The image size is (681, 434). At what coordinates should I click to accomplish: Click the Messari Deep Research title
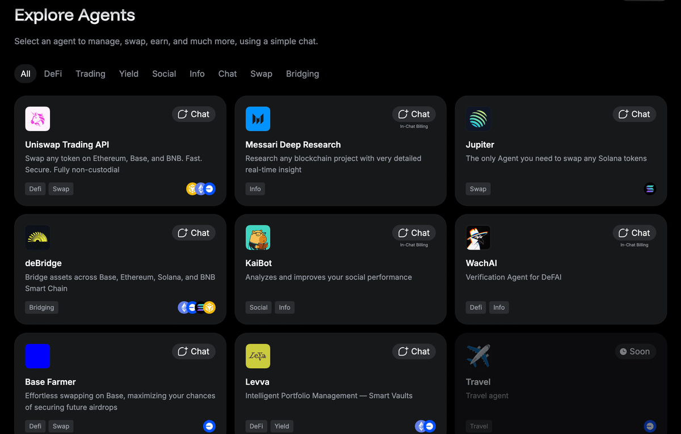point(293,145)
